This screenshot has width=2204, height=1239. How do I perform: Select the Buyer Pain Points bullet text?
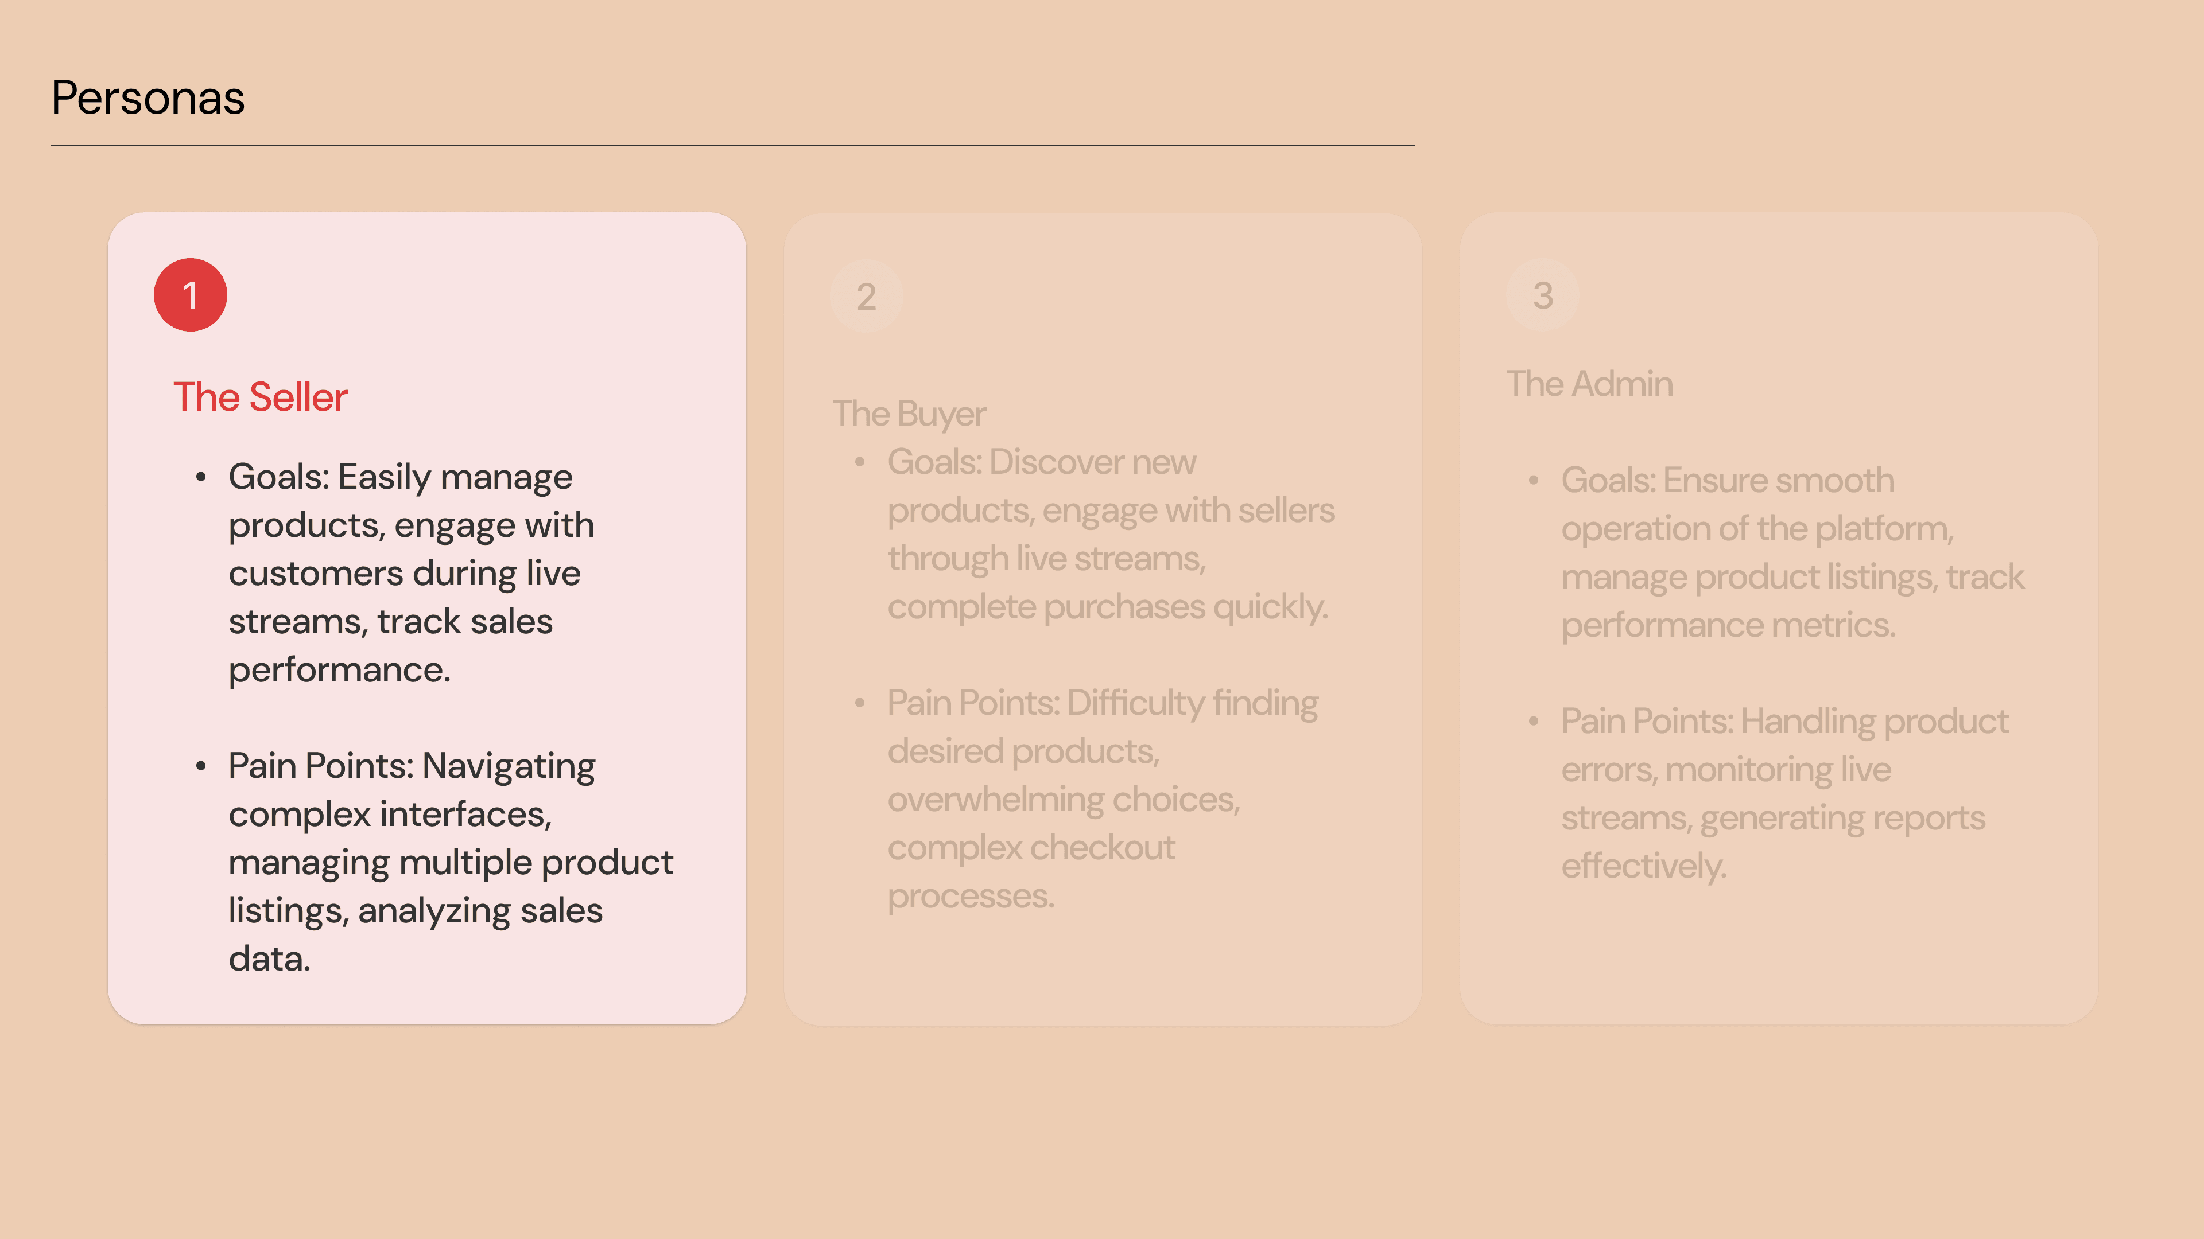pos(1102,798)
